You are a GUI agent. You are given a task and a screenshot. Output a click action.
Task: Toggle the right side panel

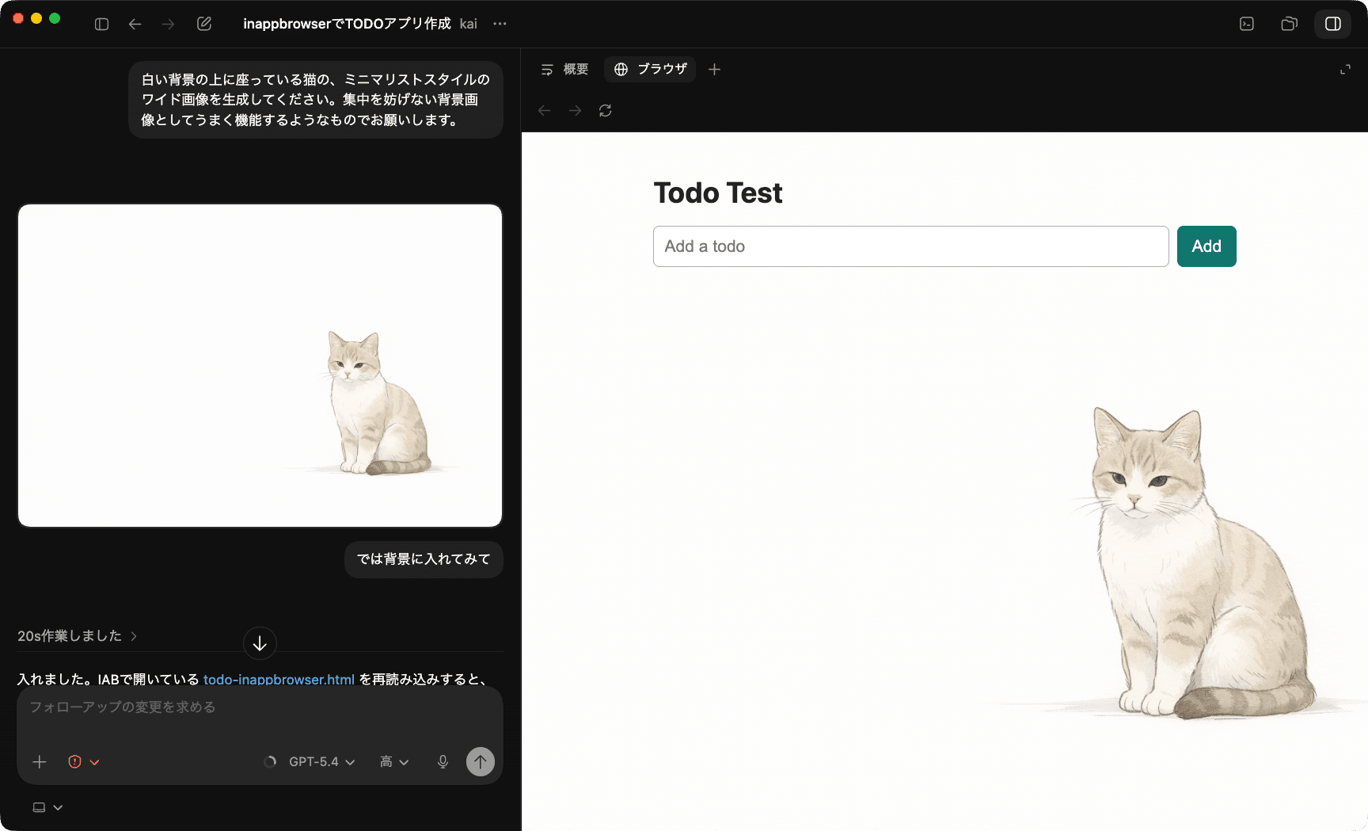[x=1333, y=24]
